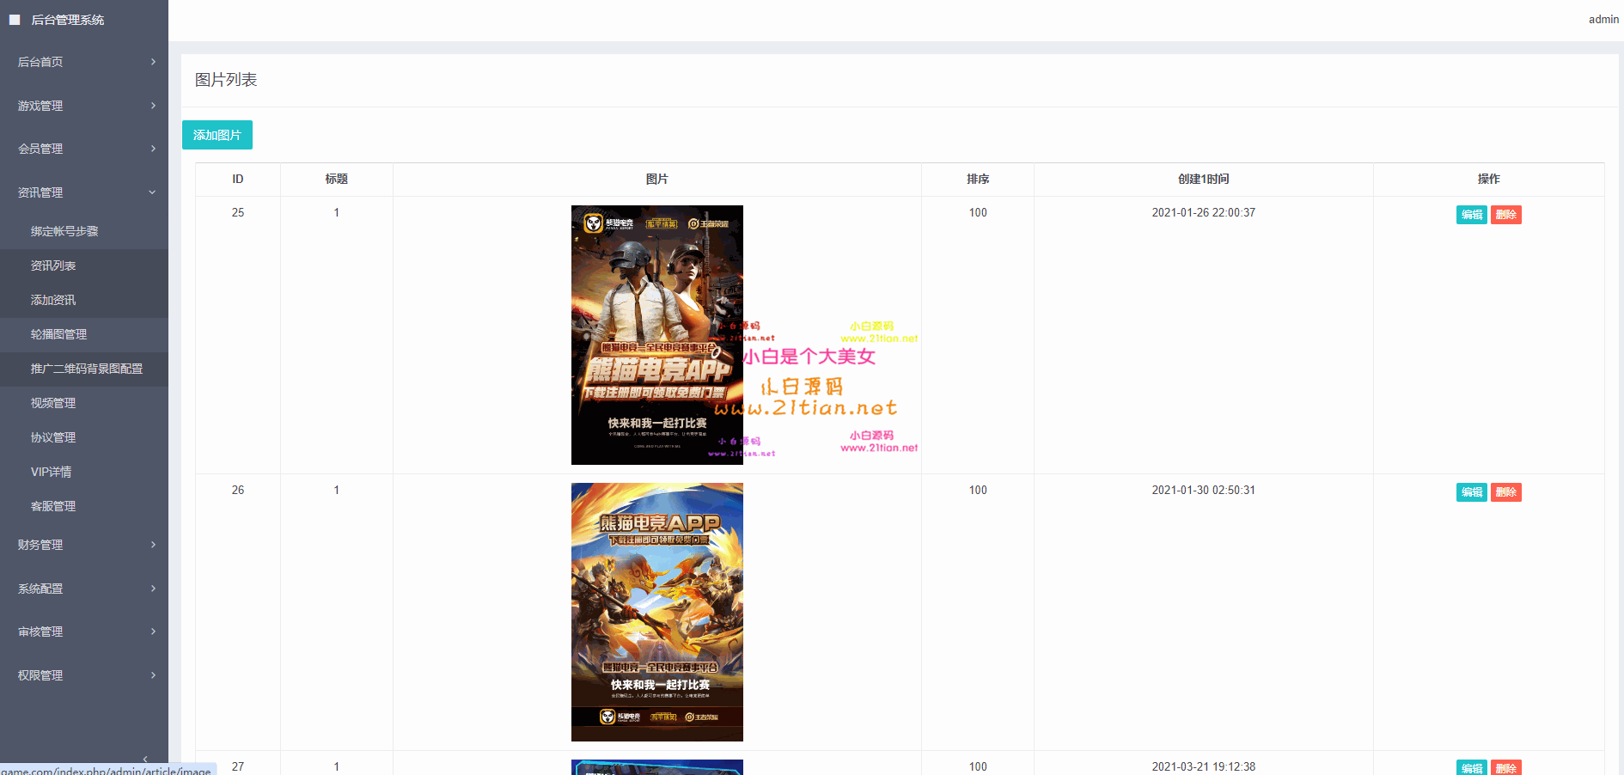Go to 资讯列表 submenu item
The image size is (1624, 775).
[x=84, y=265]
